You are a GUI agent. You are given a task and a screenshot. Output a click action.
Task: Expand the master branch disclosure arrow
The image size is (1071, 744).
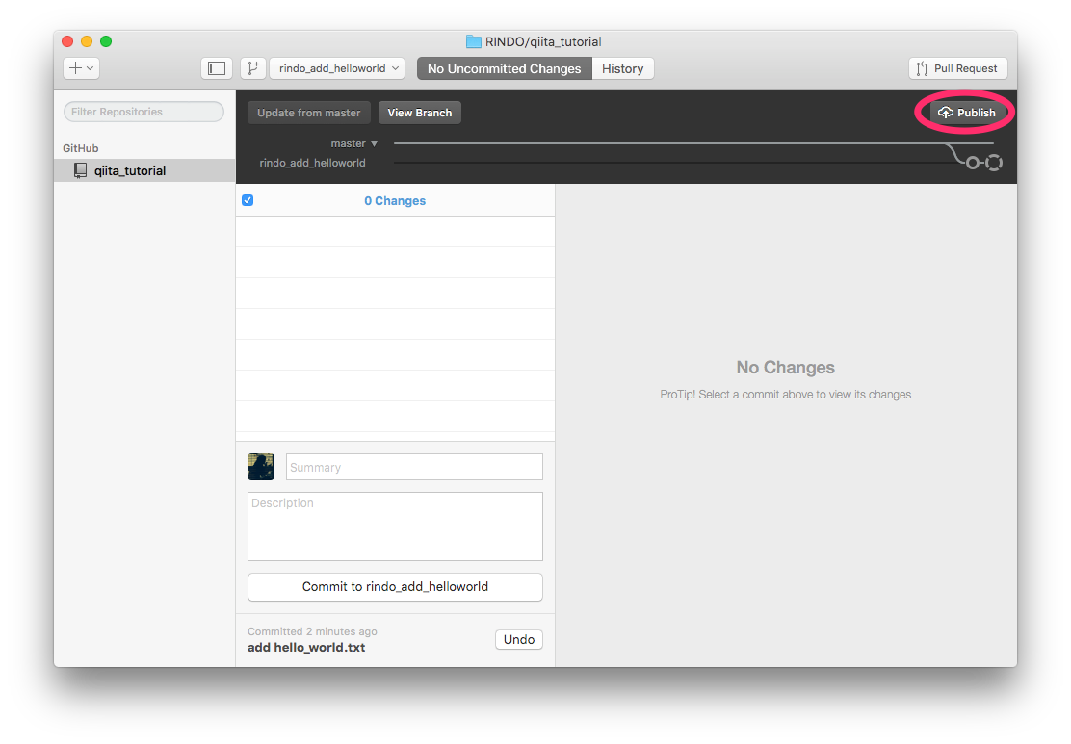click(373, 142)
